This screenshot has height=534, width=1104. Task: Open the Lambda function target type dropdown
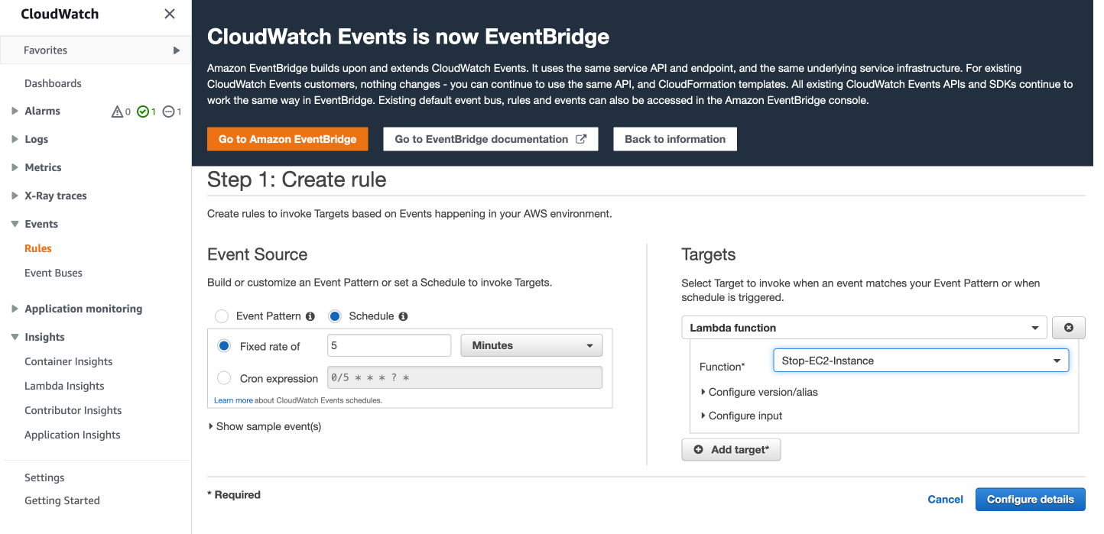864,328
